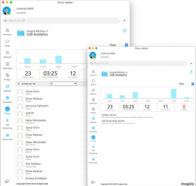Open StoneFax in the front window sidebar
The width and height of the screenshot is (196, 186).
93,130
